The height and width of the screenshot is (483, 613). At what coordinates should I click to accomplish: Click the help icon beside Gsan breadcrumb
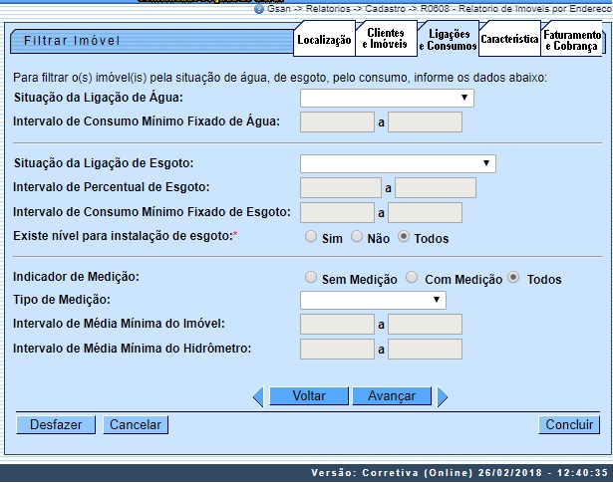point(259,8)
